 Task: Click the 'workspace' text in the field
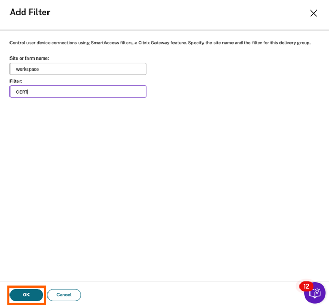tap(27, 69)
